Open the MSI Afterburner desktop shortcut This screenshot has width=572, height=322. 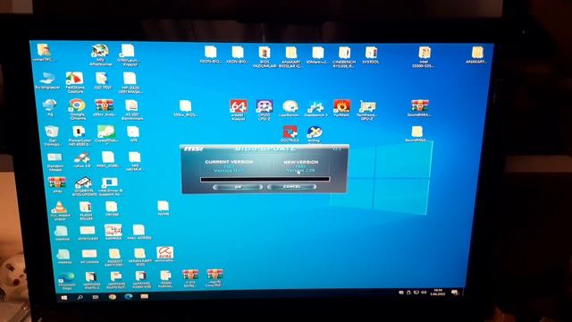tap(99, 55)
